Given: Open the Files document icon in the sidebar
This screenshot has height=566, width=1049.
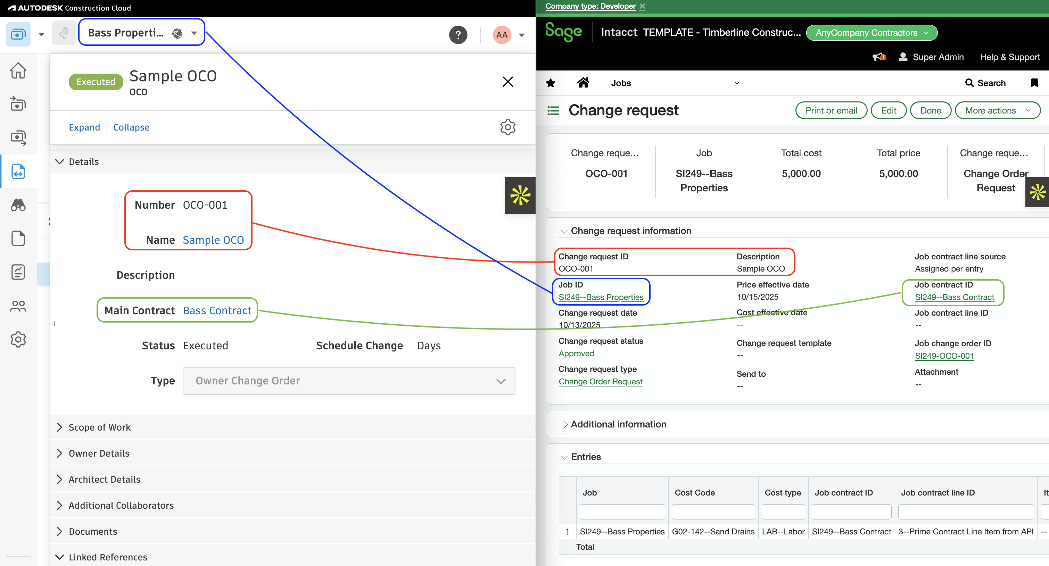Looking at the screenshot, I should click(x=19, y=239).
